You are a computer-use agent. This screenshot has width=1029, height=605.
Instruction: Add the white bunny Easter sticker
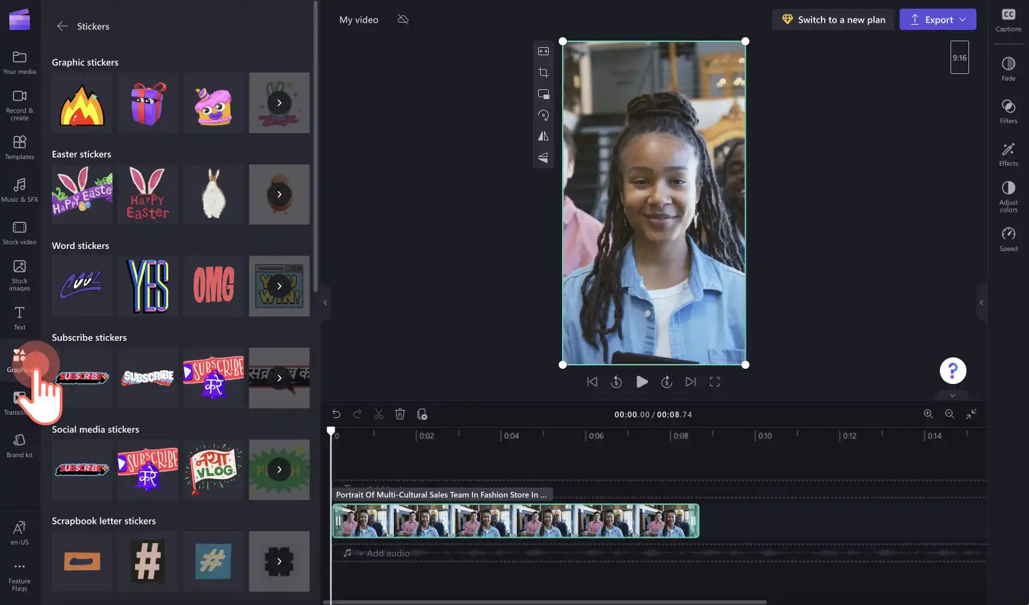[214, 194]
